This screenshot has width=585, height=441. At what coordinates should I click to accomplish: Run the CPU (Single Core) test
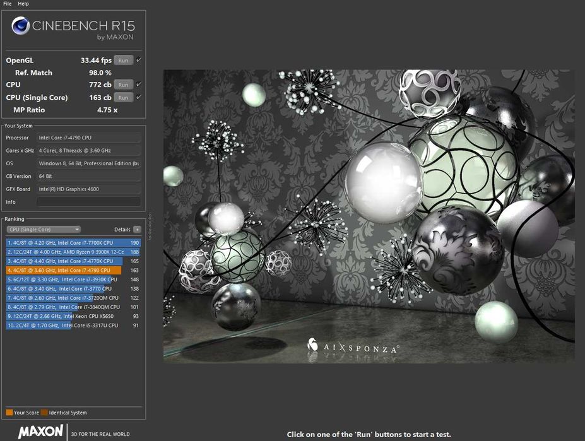coord(124,98)
